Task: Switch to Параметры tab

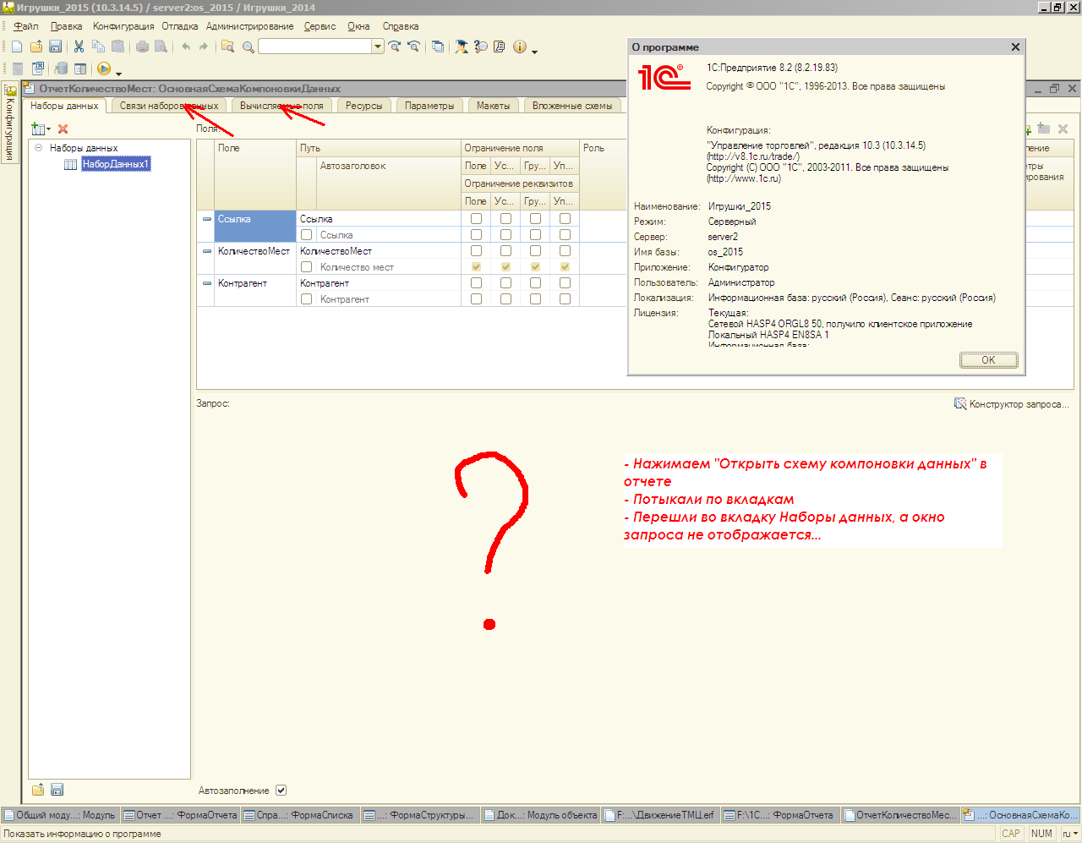Action: tap(429, 106)
